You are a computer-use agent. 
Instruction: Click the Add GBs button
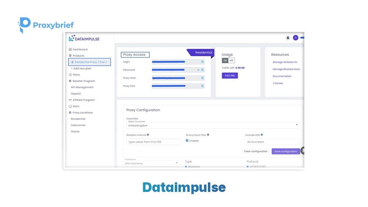(230, 75)
